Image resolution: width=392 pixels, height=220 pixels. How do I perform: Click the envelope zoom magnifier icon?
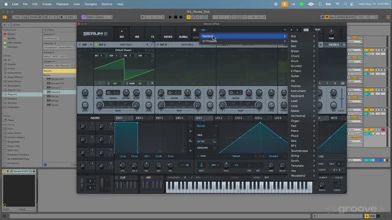190,141
